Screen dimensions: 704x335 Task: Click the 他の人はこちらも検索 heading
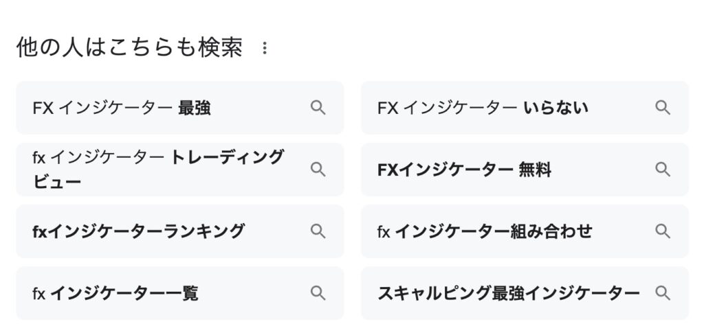[x=129, y=48]
